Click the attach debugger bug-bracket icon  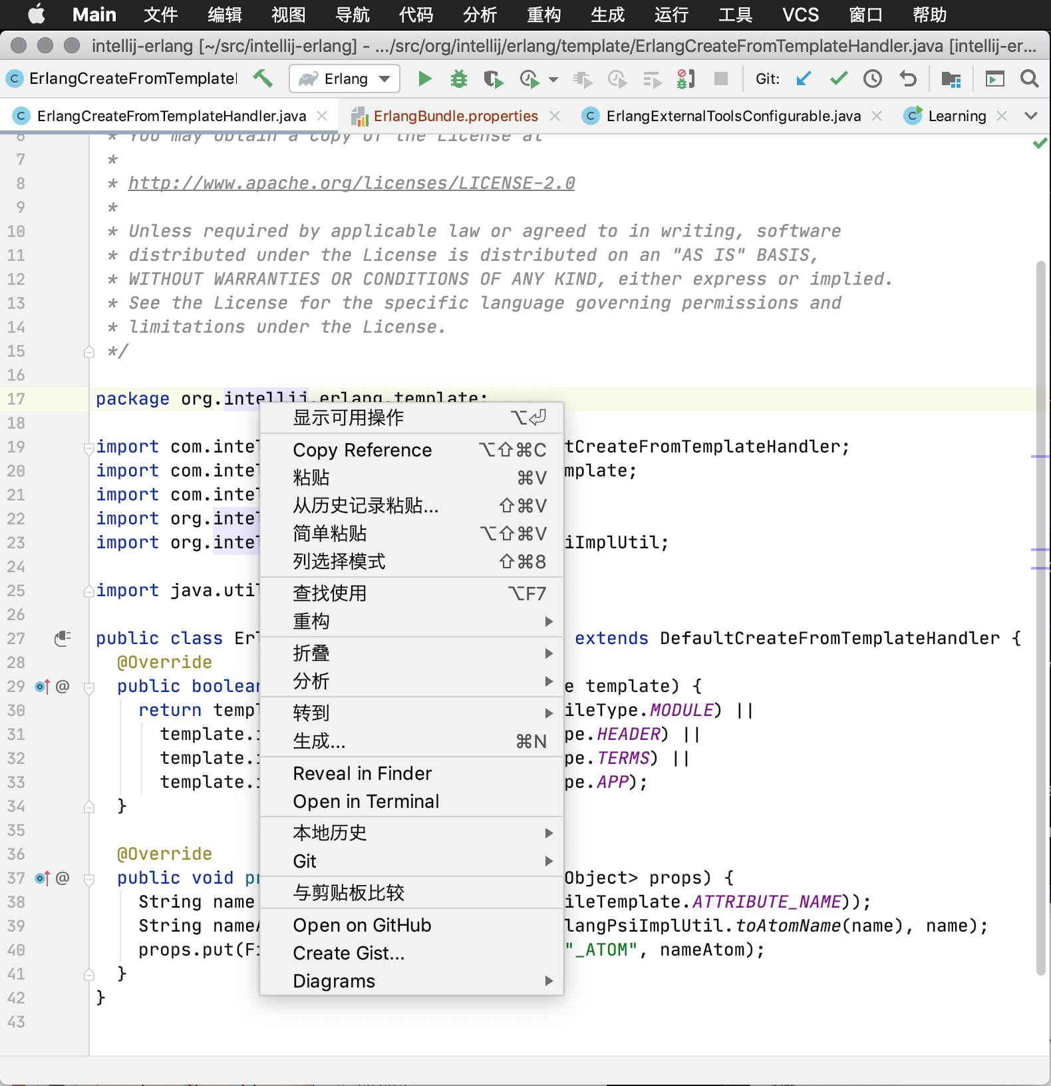(x=685, y=79)
